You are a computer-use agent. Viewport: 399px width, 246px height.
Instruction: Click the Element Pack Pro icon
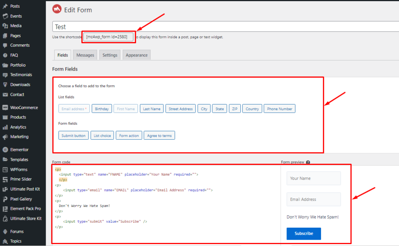[5, 209]
